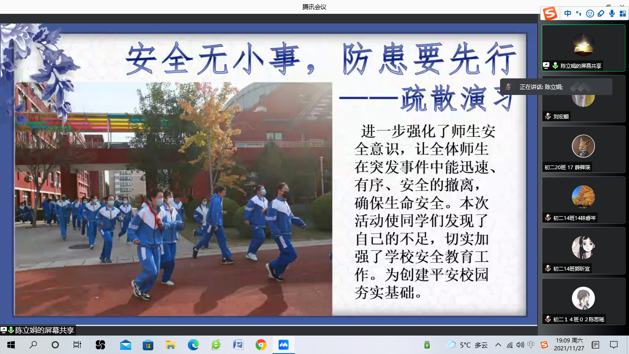The width and height of the screenshot is (629, 354).
Task: Open Microsoft Edge from the taskbar
Action: coord(193,344)
